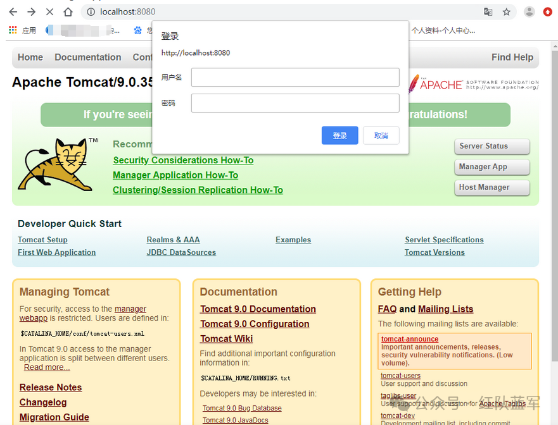Open the Apps grid bookmark icon
This screenshot has width=558, height=425.
tap(13, 30)
